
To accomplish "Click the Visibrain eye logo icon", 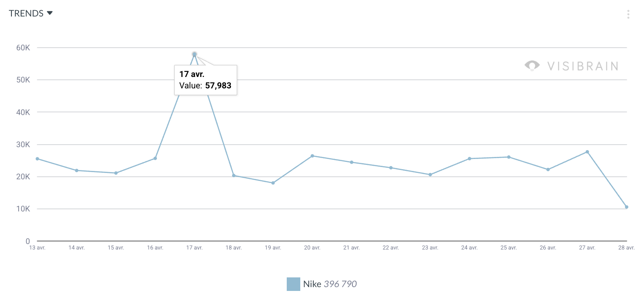I will point(532,66).
